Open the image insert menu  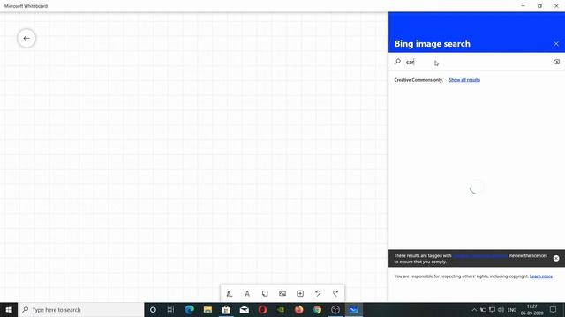(x=282, y=293)
